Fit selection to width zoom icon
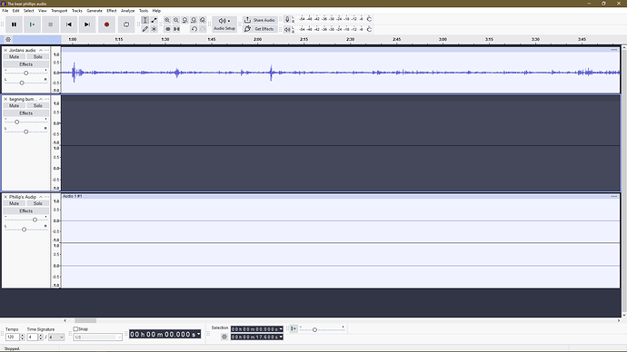Image resolution: width=627 pixels, height=352 pixels. 184,20
